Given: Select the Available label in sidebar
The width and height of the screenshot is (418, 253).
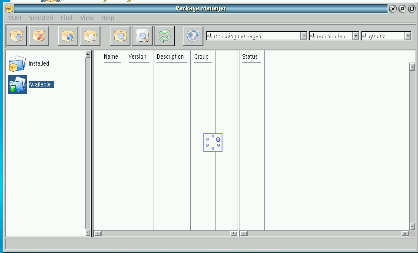Looking at the screenshot, I should pyautogui.click(x=41, y=84).
